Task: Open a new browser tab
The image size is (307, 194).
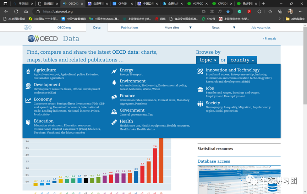Action: 263,4
